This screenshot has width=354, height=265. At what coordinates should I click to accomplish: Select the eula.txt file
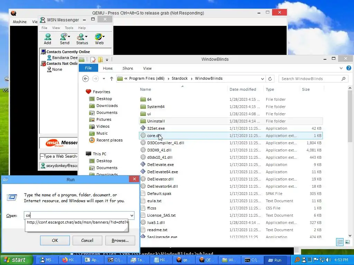tap(154, 201)
